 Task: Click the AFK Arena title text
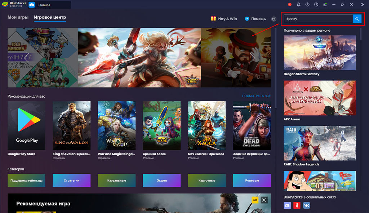coord(292,119)
